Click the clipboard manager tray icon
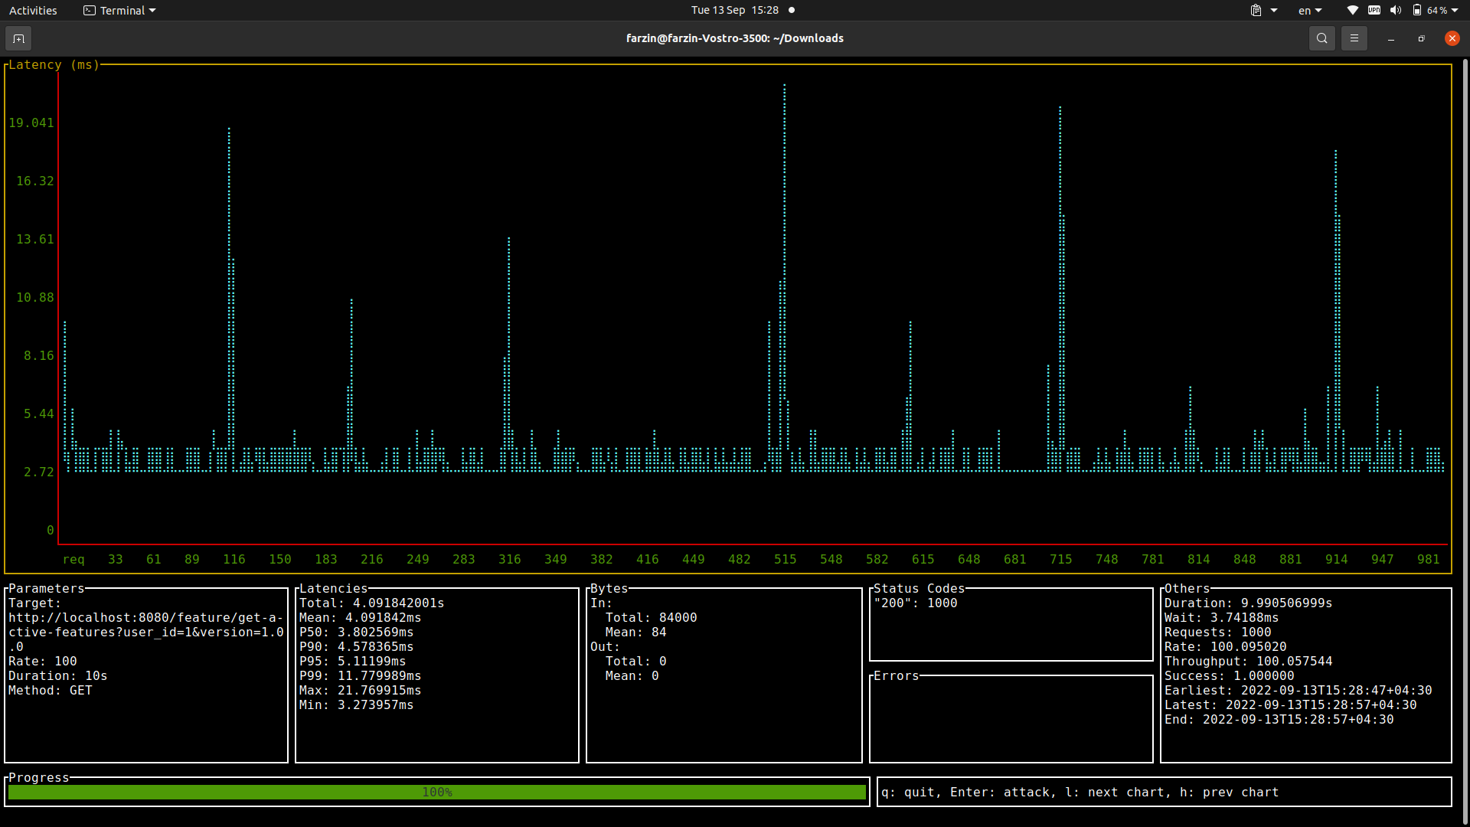 (x=1256, y=11)
